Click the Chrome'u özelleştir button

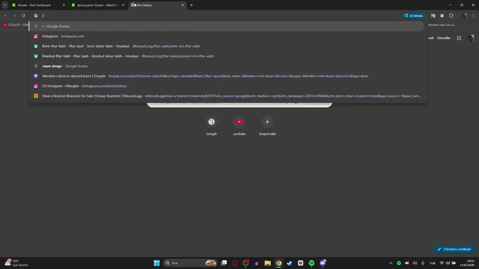pyautogui.click(x=454, y=249)
